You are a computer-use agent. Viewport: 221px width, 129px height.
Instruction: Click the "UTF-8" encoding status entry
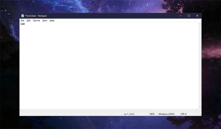[183, 114]
